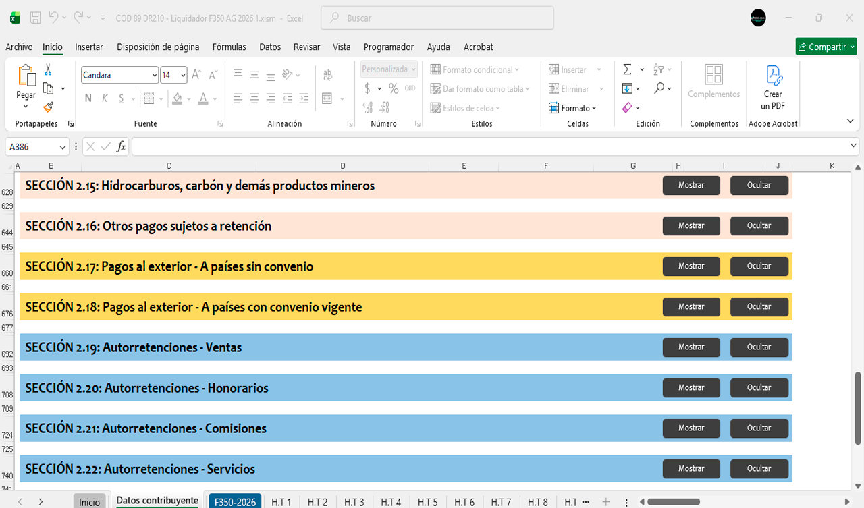Open the Name Box dropdown arrow

click(63, 147)
